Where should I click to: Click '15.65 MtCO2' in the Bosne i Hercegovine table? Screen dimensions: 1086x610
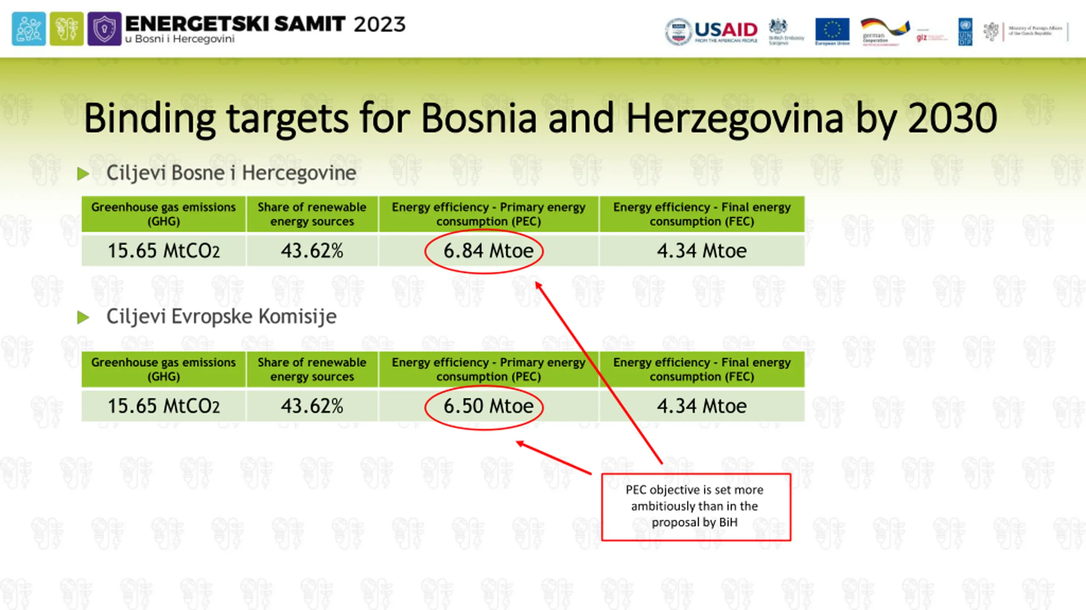click(x=164, y=251)
